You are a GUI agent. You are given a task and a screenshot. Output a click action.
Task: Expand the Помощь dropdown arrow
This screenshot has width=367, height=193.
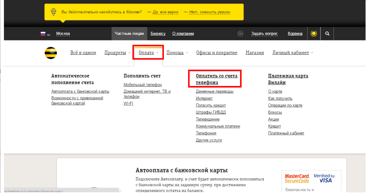tap(187, 53)
